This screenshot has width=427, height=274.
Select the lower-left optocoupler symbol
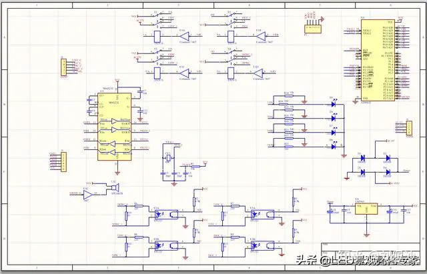tap(166, 246)
